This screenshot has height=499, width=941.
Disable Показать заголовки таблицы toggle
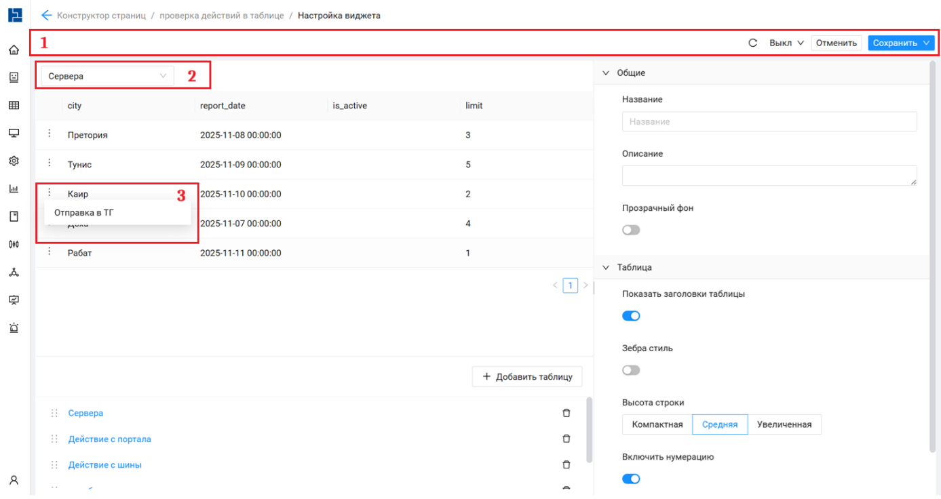pyautogui.click(x=631, y=316)
